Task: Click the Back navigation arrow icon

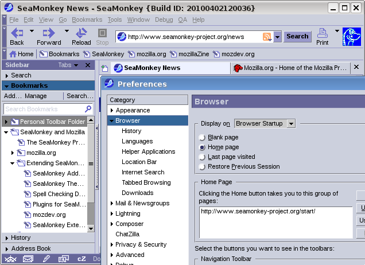Action: tap(17, 33)
